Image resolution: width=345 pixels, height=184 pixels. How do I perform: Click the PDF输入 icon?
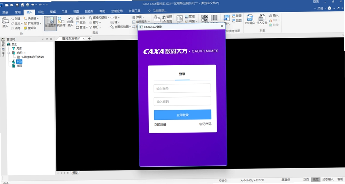tap(250, 19)
